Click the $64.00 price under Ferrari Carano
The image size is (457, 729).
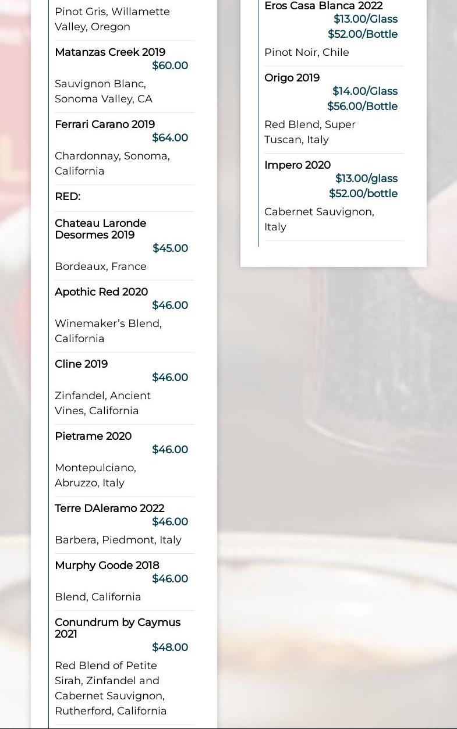[170, 138]
